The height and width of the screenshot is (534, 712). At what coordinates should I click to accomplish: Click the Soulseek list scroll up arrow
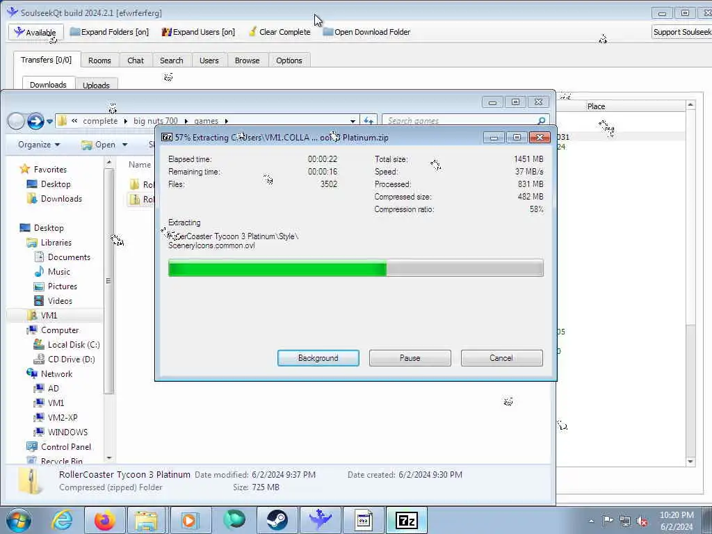click(x=690, y=105)
